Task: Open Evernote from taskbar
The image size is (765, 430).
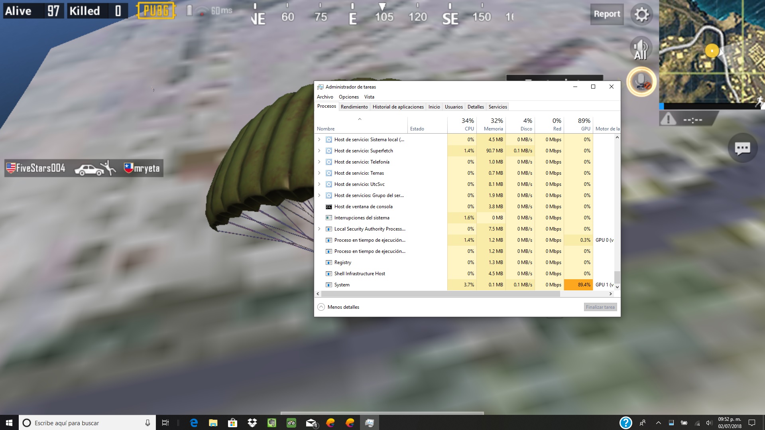Action: [x=271, y=423]
